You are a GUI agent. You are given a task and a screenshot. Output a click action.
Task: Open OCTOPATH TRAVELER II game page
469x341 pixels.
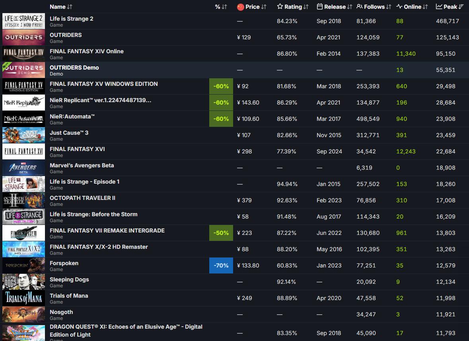pyautogui.click(x=82, y=198)
